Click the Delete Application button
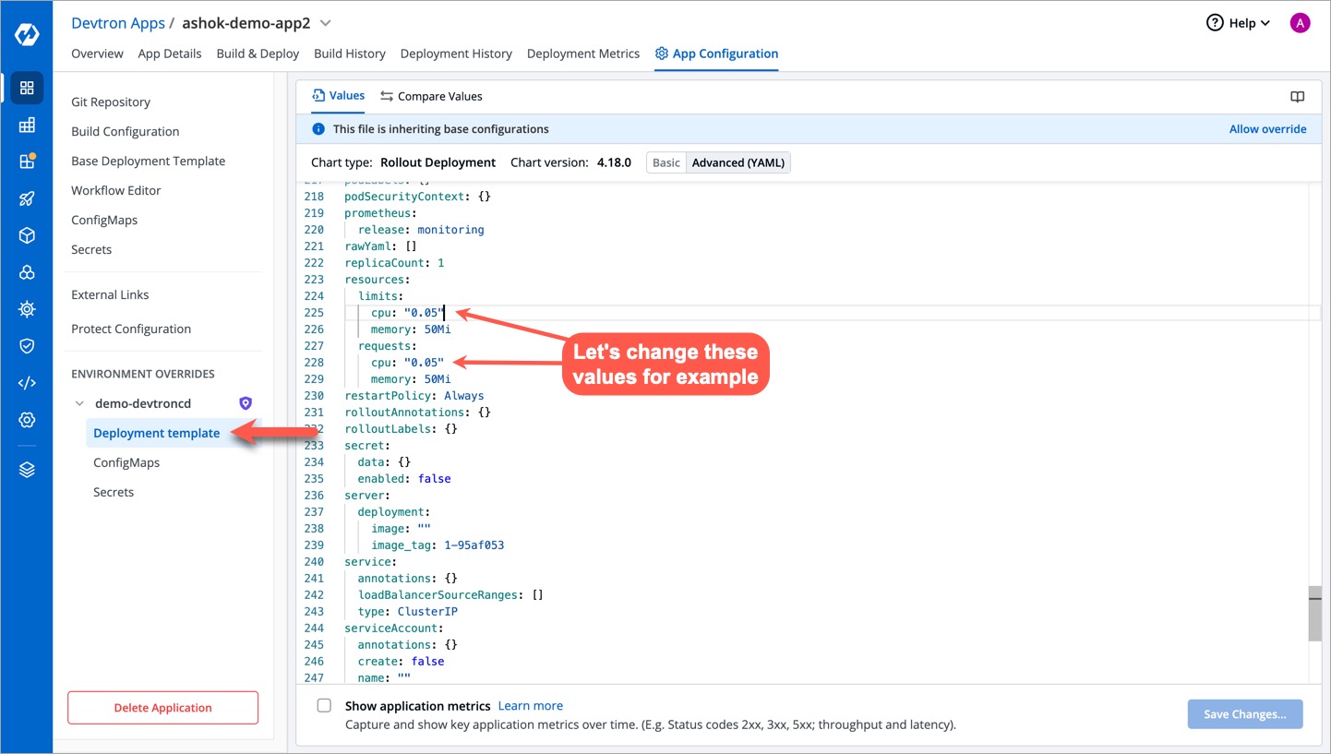The width and height of the screenshot is (1331, 754). click(162, 708)
